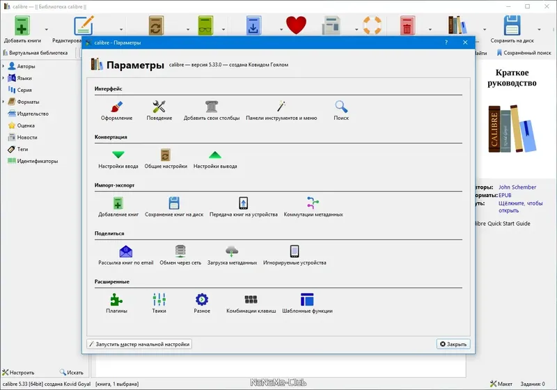Image resolution: width=557 pixels, height=390 pixels.
Task: Click the remove books trash icon
Action: click(x=407, y=26)
